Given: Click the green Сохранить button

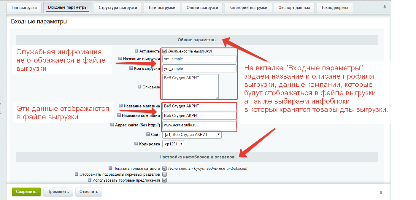Looking at the screenshot, I should click(26, 192).
